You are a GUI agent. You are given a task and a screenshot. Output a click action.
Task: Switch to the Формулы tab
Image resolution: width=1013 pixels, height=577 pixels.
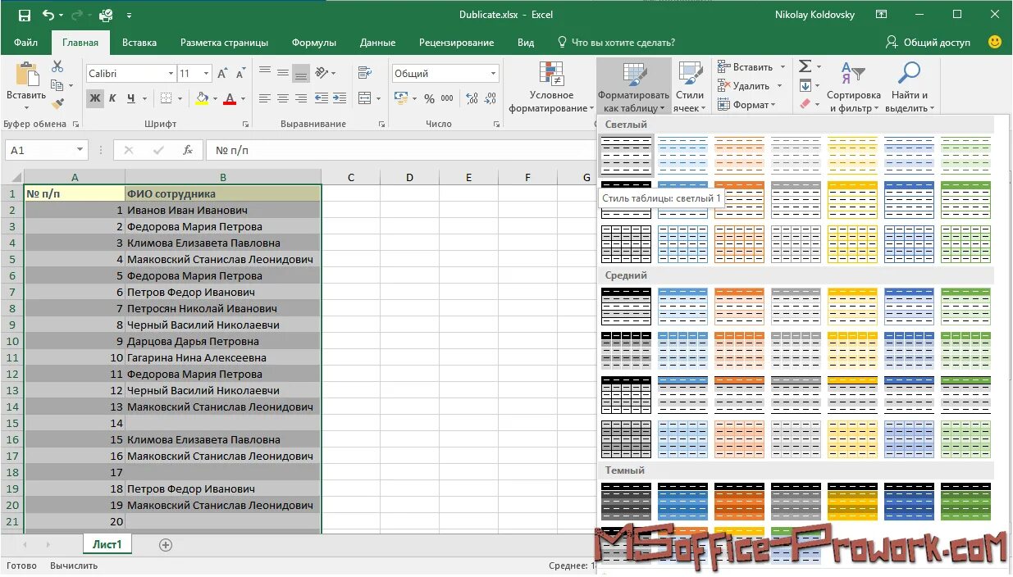pyautogui.click(x=314, y=43)
